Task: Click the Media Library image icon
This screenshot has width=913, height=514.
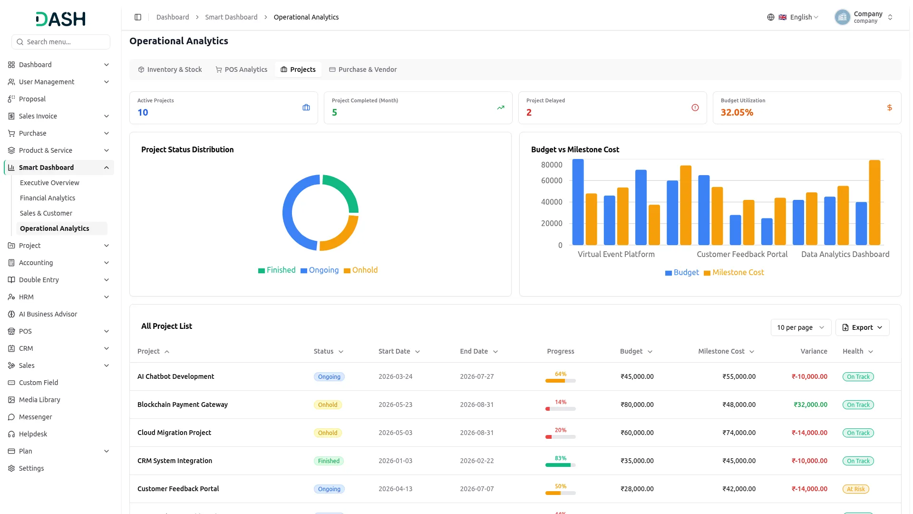Action: point(11,400)
